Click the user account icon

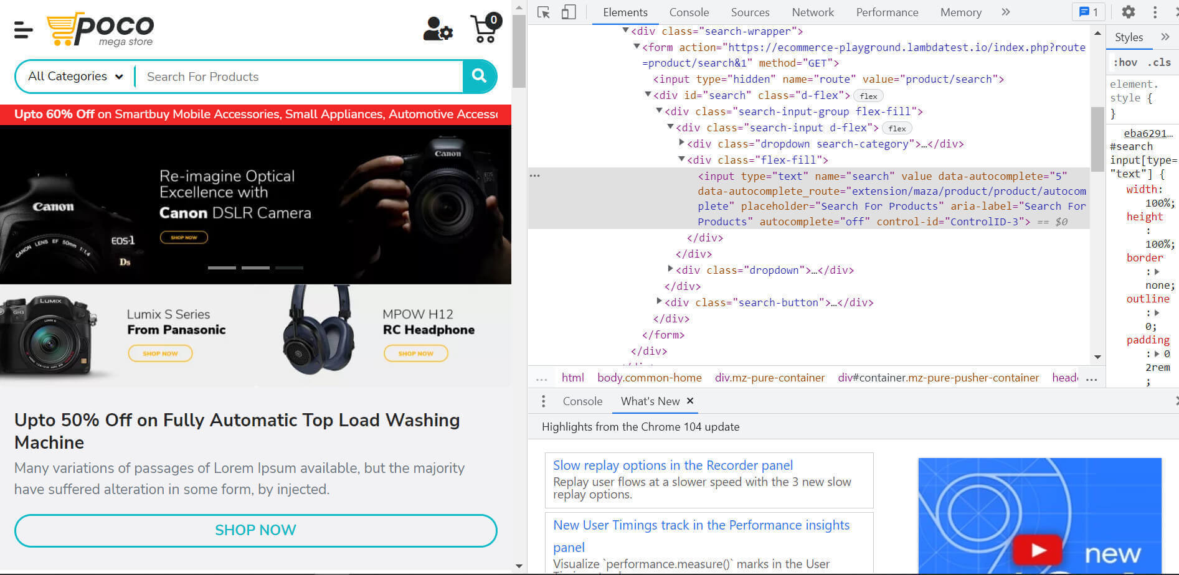pyautogui.click(x=437, y=29)
